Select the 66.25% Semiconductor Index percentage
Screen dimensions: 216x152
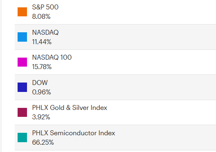click(43, 142)
